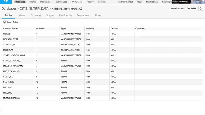205x115 pixels.
Task: Switch to the Schemas tab
Action: 36,15
